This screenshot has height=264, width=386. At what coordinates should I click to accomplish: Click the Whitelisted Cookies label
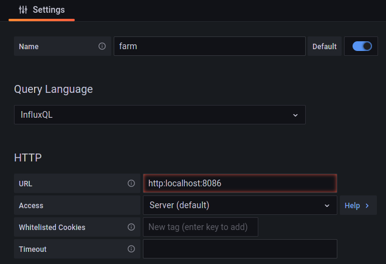(x=52, y=227)
